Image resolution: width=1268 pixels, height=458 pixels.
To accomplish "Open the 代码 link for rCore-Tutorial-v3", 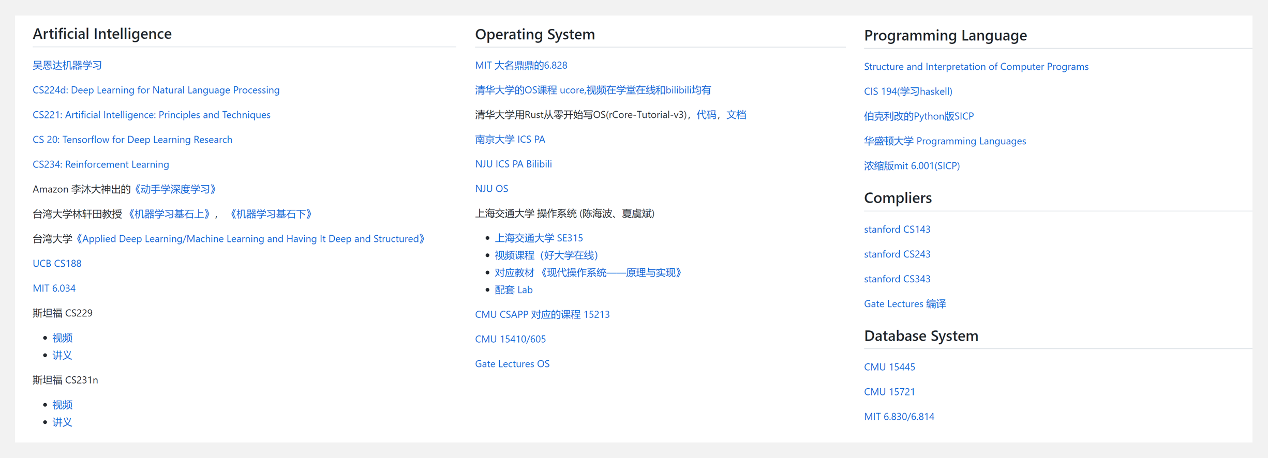I will coord(706,115).
